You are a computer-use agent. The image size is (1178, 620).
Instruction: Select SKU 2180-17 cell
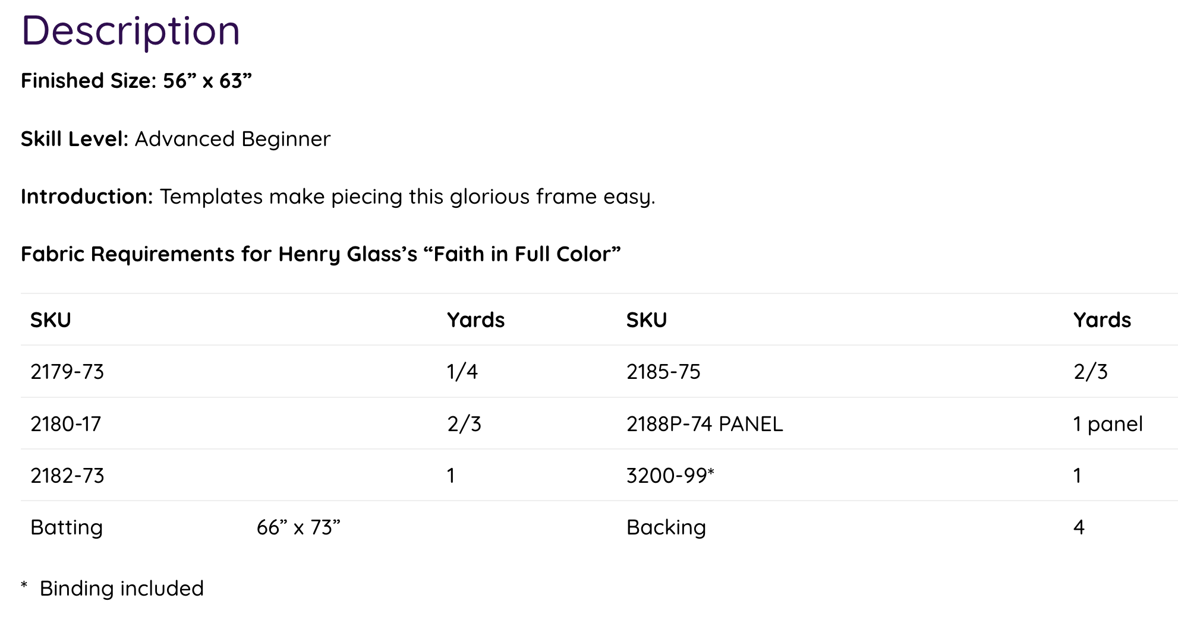(66, 424)
